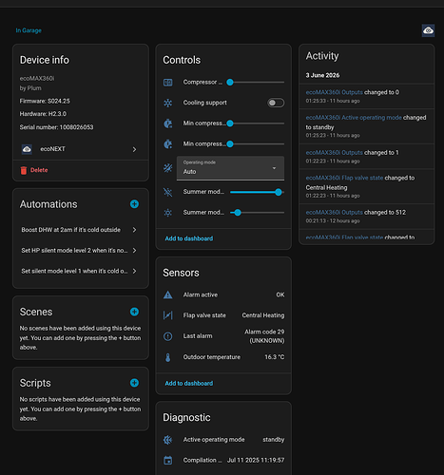Click the ecoNEXT cloud icon in Device info
Image resolution: width=444 pixels, height=475 pixels.
tap(27, 149)
